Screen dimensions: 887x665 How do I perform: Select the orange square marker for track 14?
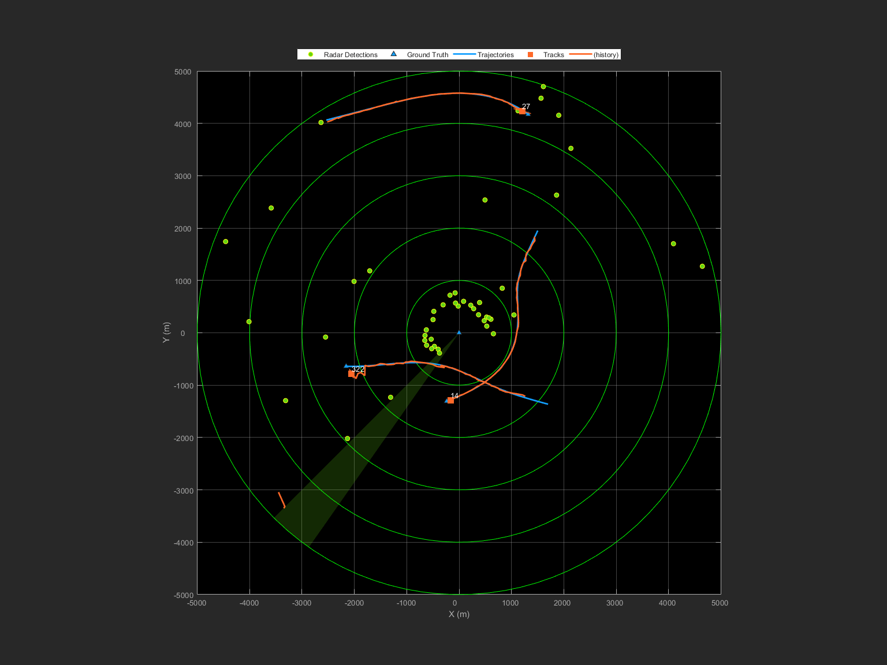pyautogui.click(x=451, y=399)
